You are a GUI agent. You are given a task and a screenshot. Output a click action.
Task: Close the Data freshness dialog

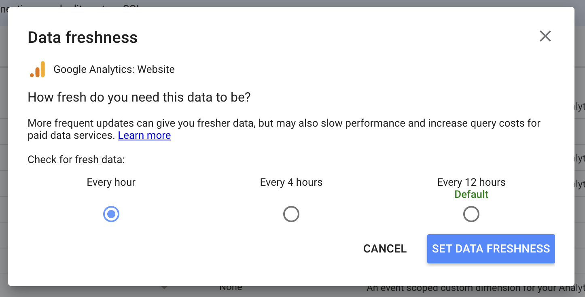[x=545, y=36]
